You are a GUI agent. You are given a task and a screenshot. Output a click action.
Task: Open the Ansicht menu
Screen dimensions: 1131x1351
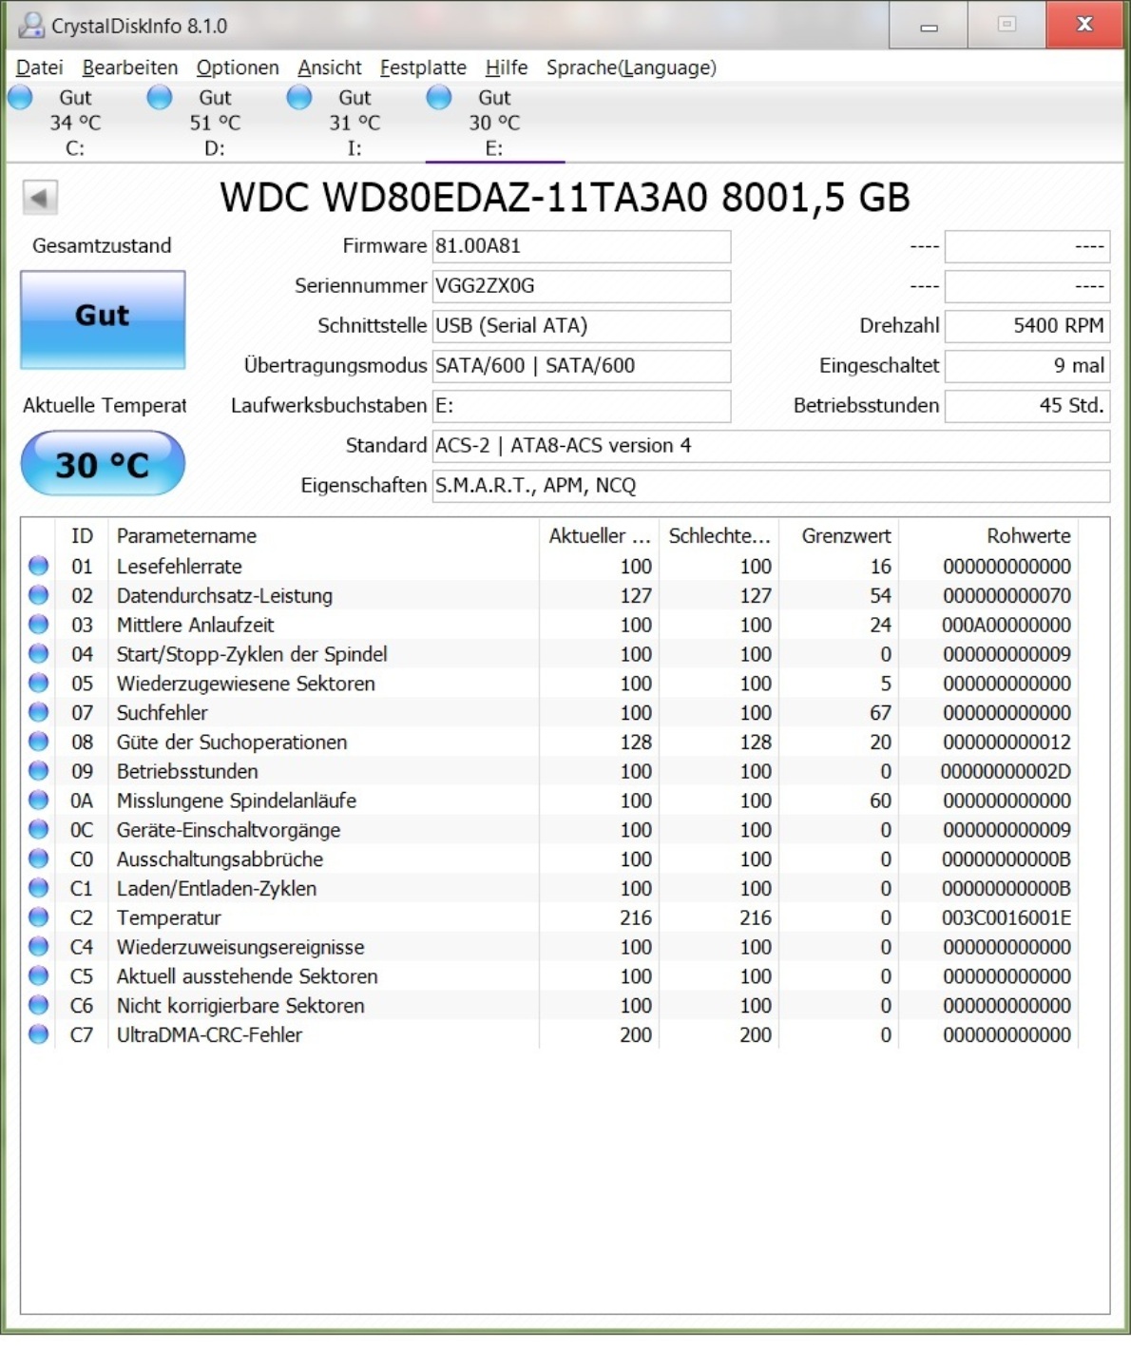pos(330,68)
